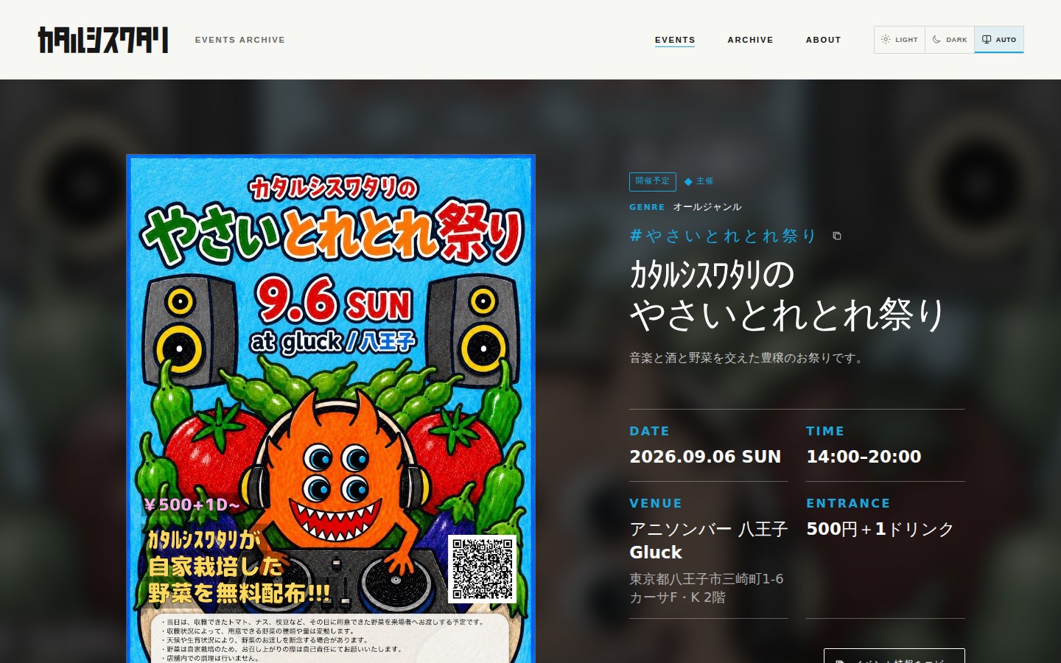Click the 主催 label with diamond
This screenshot has width=1061, height=663.
[x=698, y=181]
